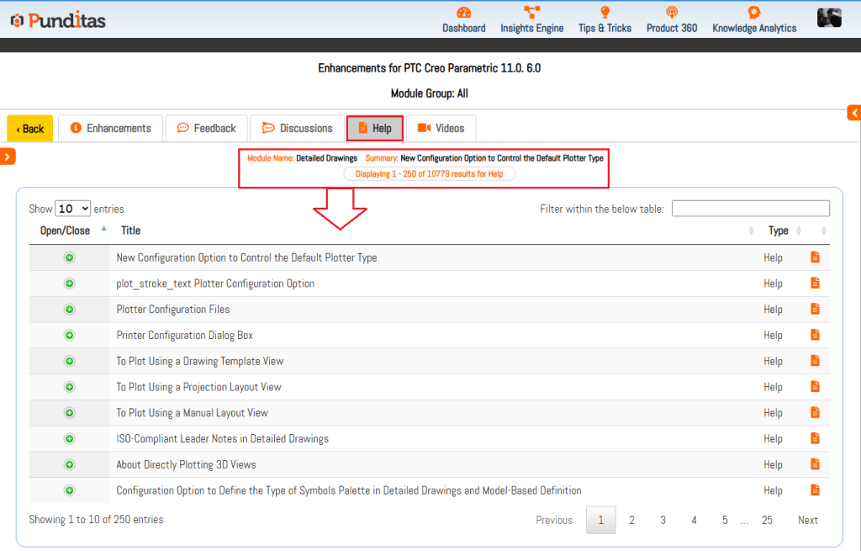Sort the table by Title column

pyautogui.click(x=130, y=230)
